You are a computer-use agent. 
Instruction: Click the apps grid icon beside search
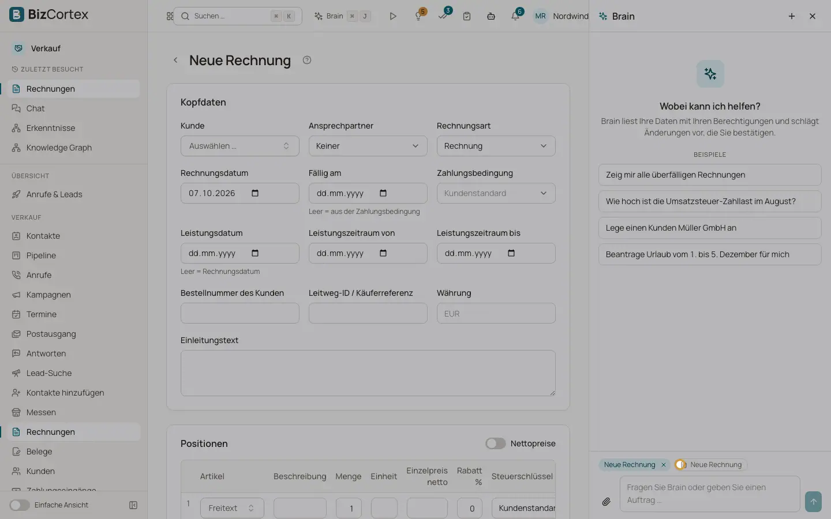(x=170, y=16)
